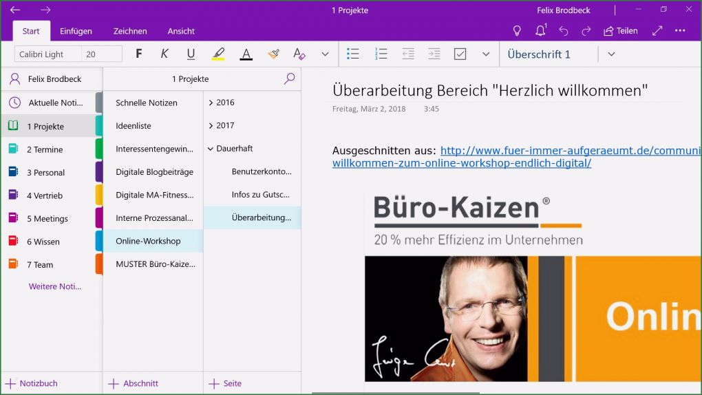
Task: Open the notifications bell
Action: pos(540,31)
